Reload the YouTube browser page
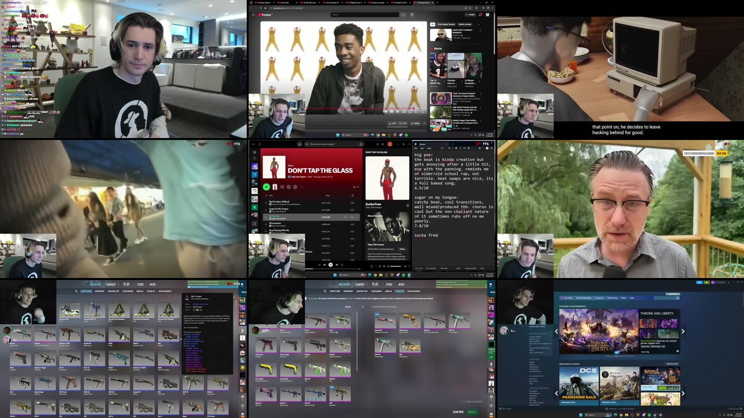The width and height of the screenshot is (744, 418). tap(261, 8)
